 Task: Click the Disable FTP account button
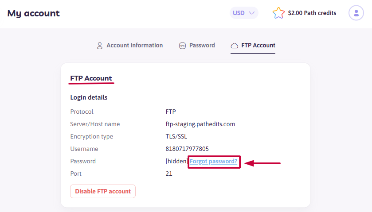pyautogui.click(x=103, y=191)
